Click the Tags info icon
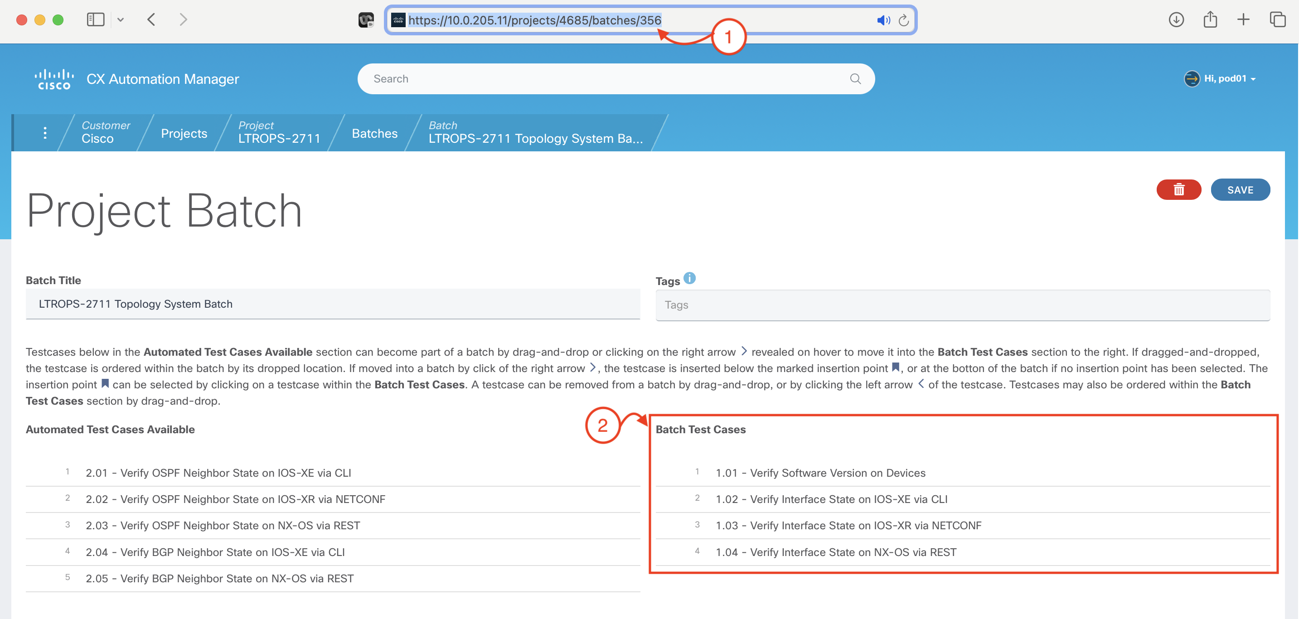 689,278
